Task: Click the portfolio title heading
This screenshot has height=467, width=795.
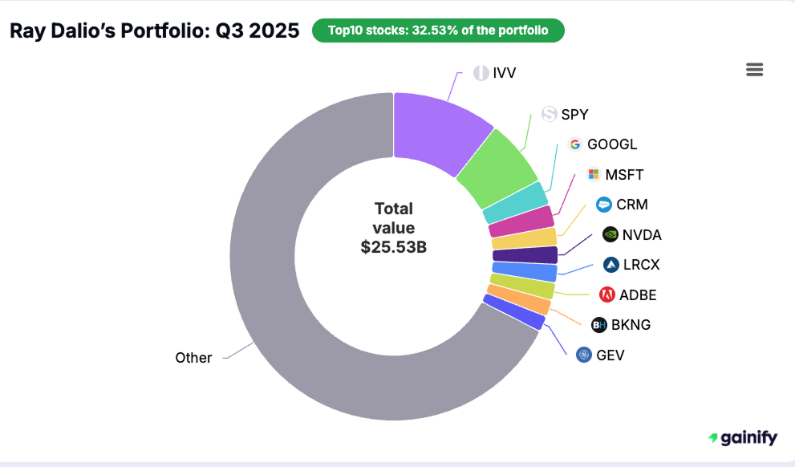Action: coord(154,30)
